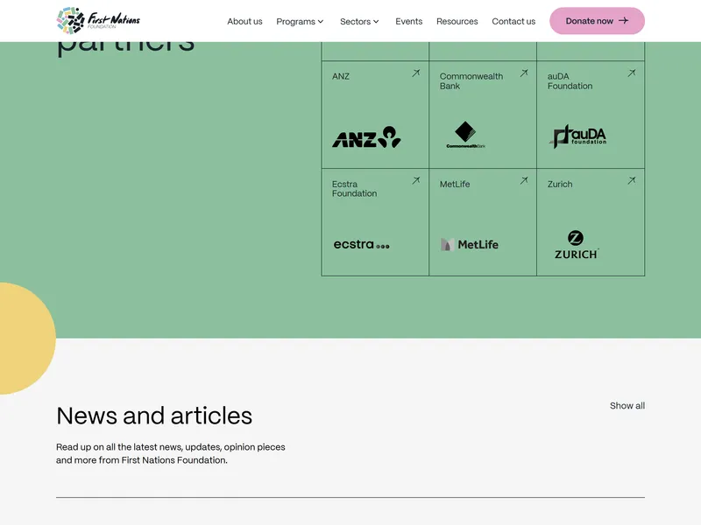Expand the Sectors dropdown chevron
Viewport: 701px width, 525px height.
pyautogui.click(x=376, y=21)
